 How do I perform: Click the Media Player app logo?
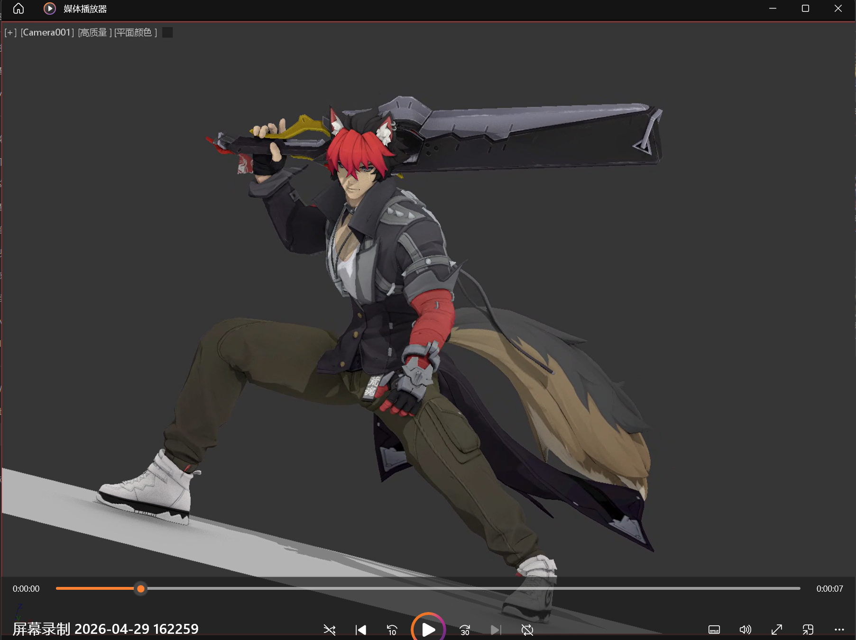[x=50, y=9]
